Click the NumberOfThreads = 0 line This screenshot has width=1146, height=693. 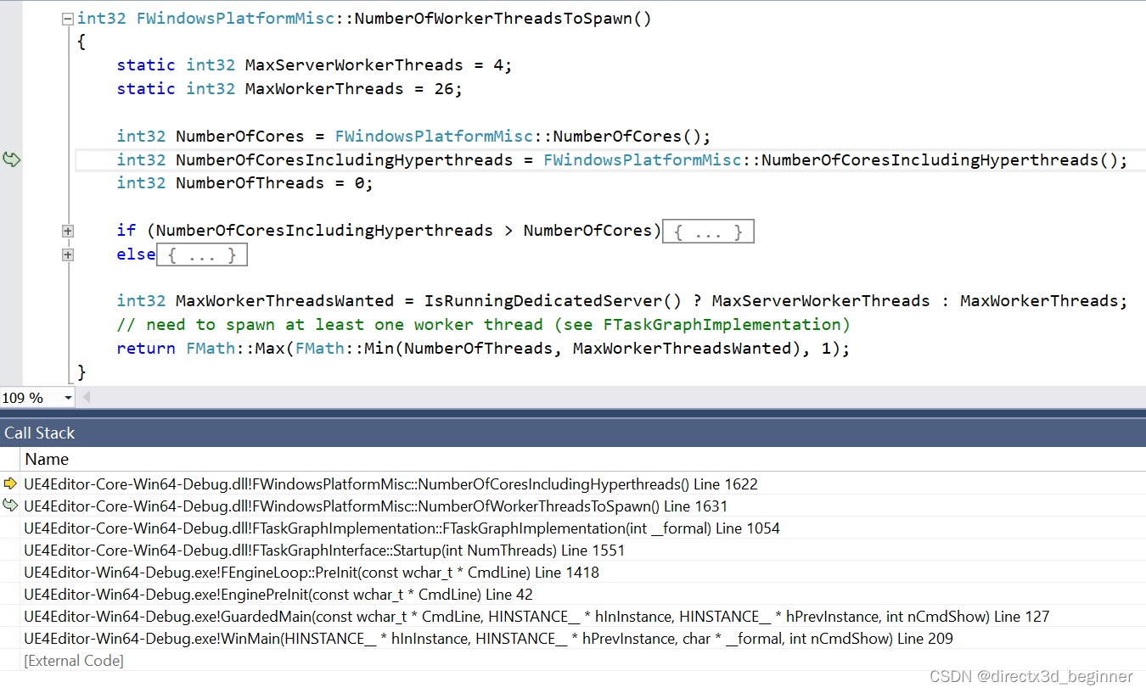click(x=244, y=183)
